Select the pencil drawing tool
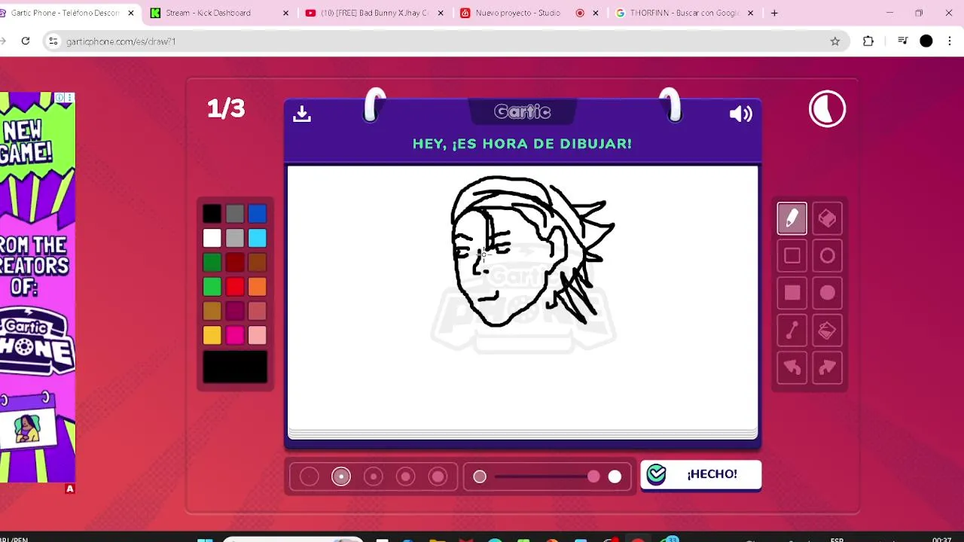This screenshot has width=964, height=542. pyautogui.click(x=792, y=218)
